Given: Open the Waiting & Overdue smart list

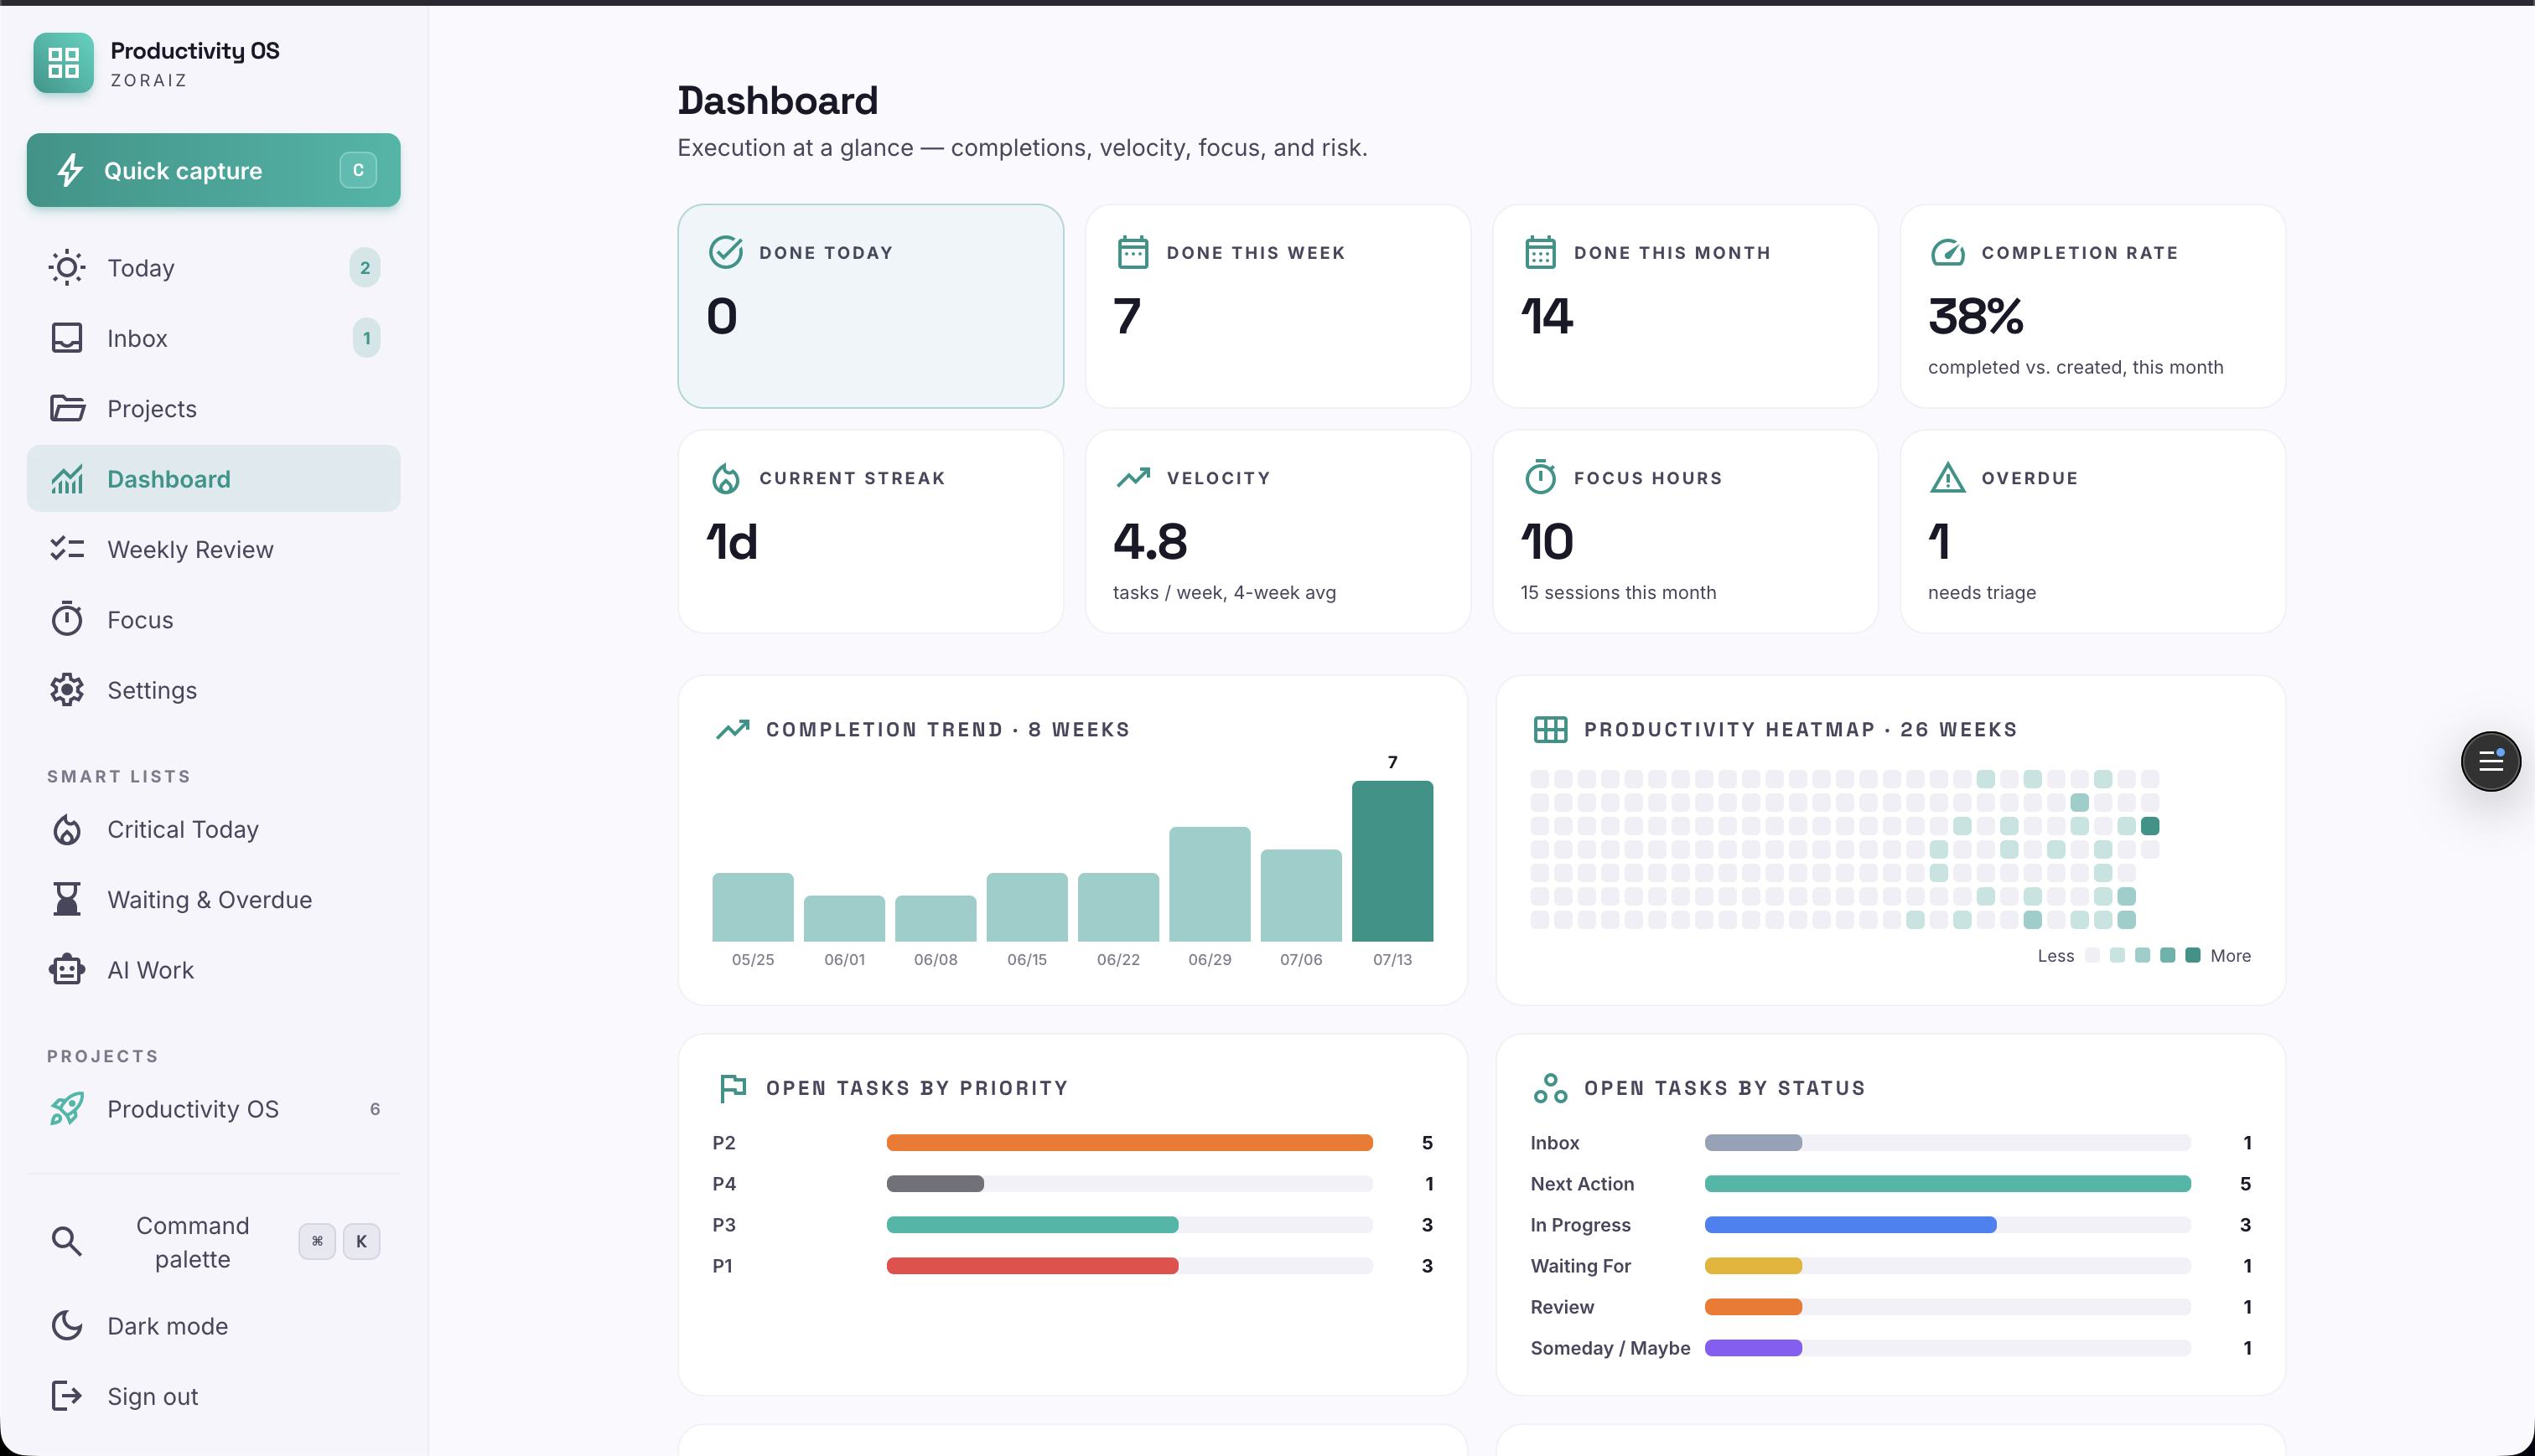Looking at the screenshot, I should click(214, 899).
